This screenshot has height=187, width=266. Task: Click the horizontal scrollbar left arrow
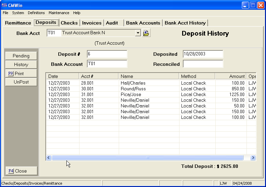coord(49,157)
